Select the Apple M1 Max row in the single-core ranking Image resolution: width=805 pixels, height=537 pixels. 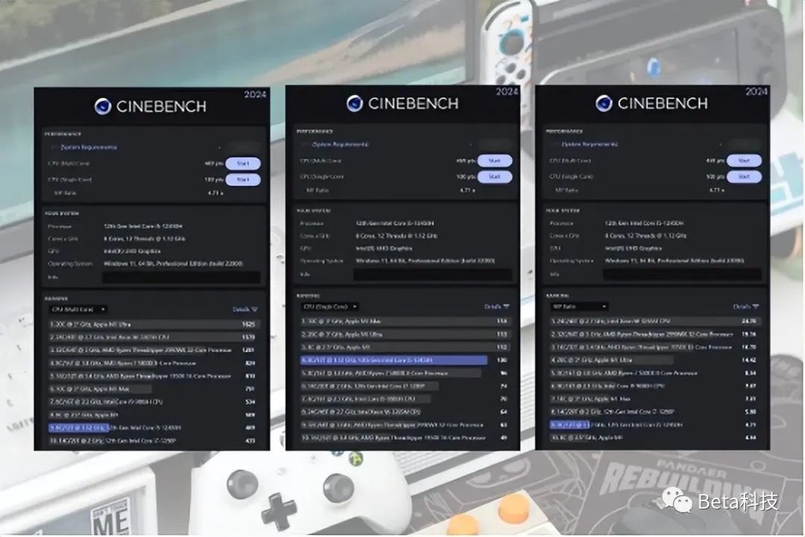(405, 322)
